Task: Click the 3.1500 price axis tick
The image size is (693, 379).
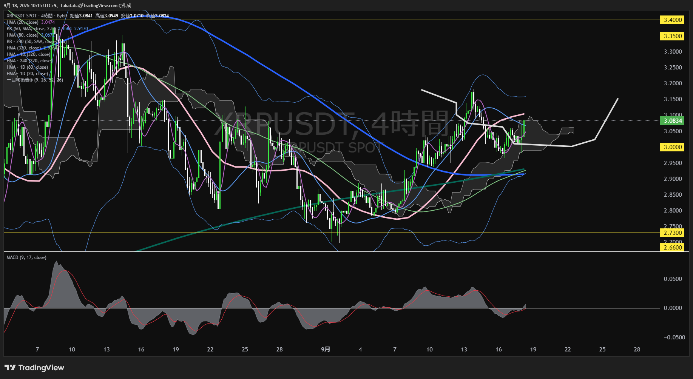Action: 673,99
